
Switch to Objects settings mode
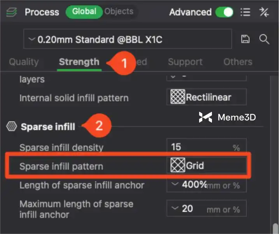[x=119, y=12]
